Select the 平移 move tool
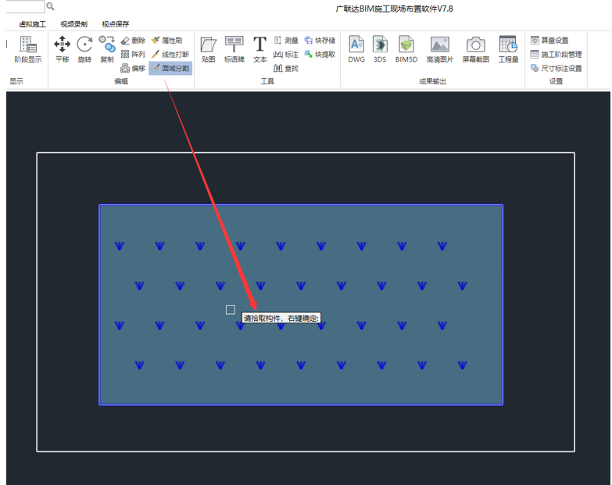This screenshot has width=612, height=485. (62, 49)
